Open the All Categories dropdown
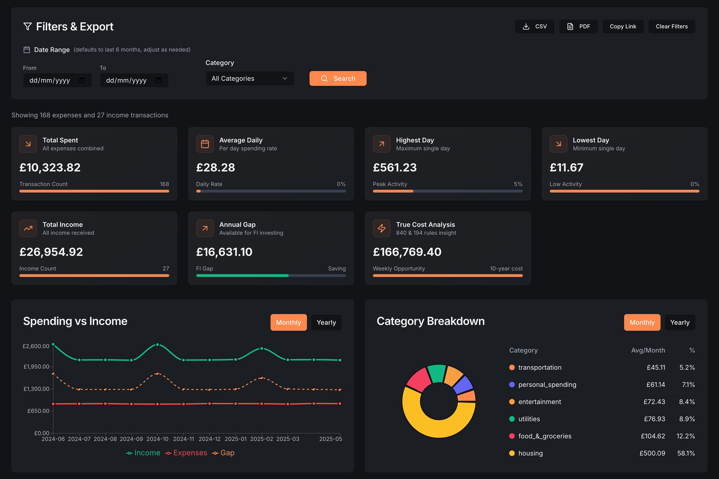 tap(250, 78)
